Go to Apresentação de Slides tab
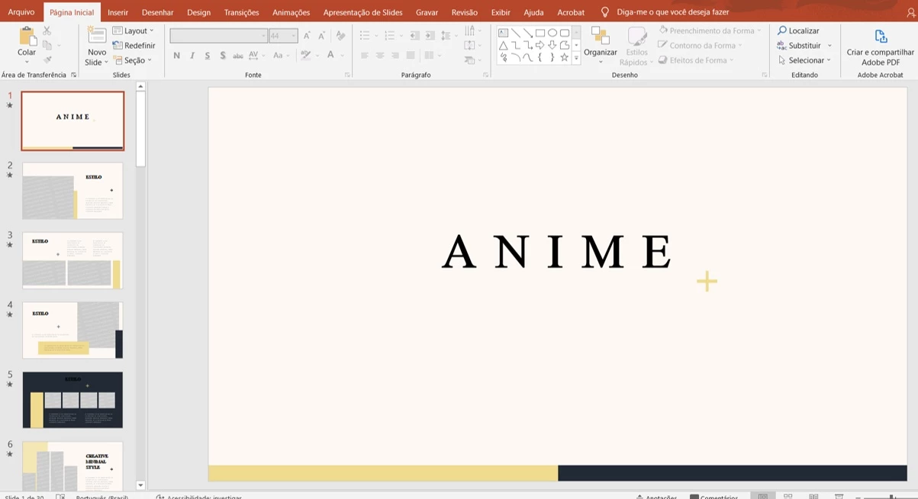Viewport: 918px width, 499px height. tap(363, 12)
